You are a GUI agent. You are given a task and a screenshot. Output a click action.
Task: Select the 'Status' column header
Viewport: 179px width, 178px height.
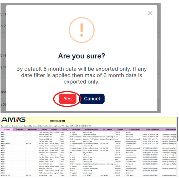[64, 129]
